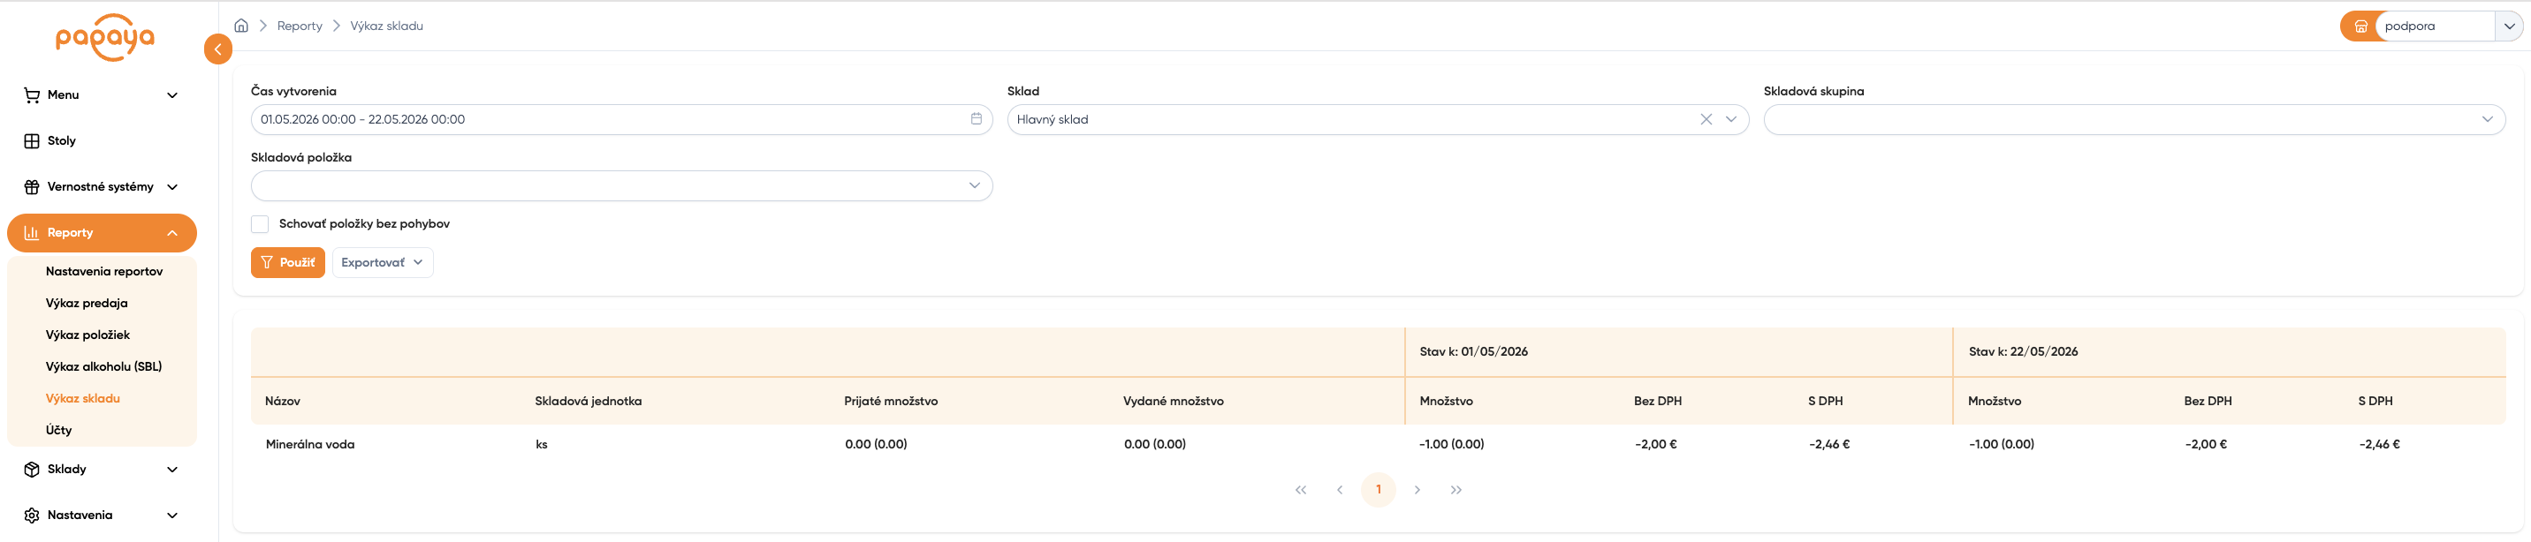Clear the Hlavný sklad selection

pyautogui.click(x=1706, y=120)
